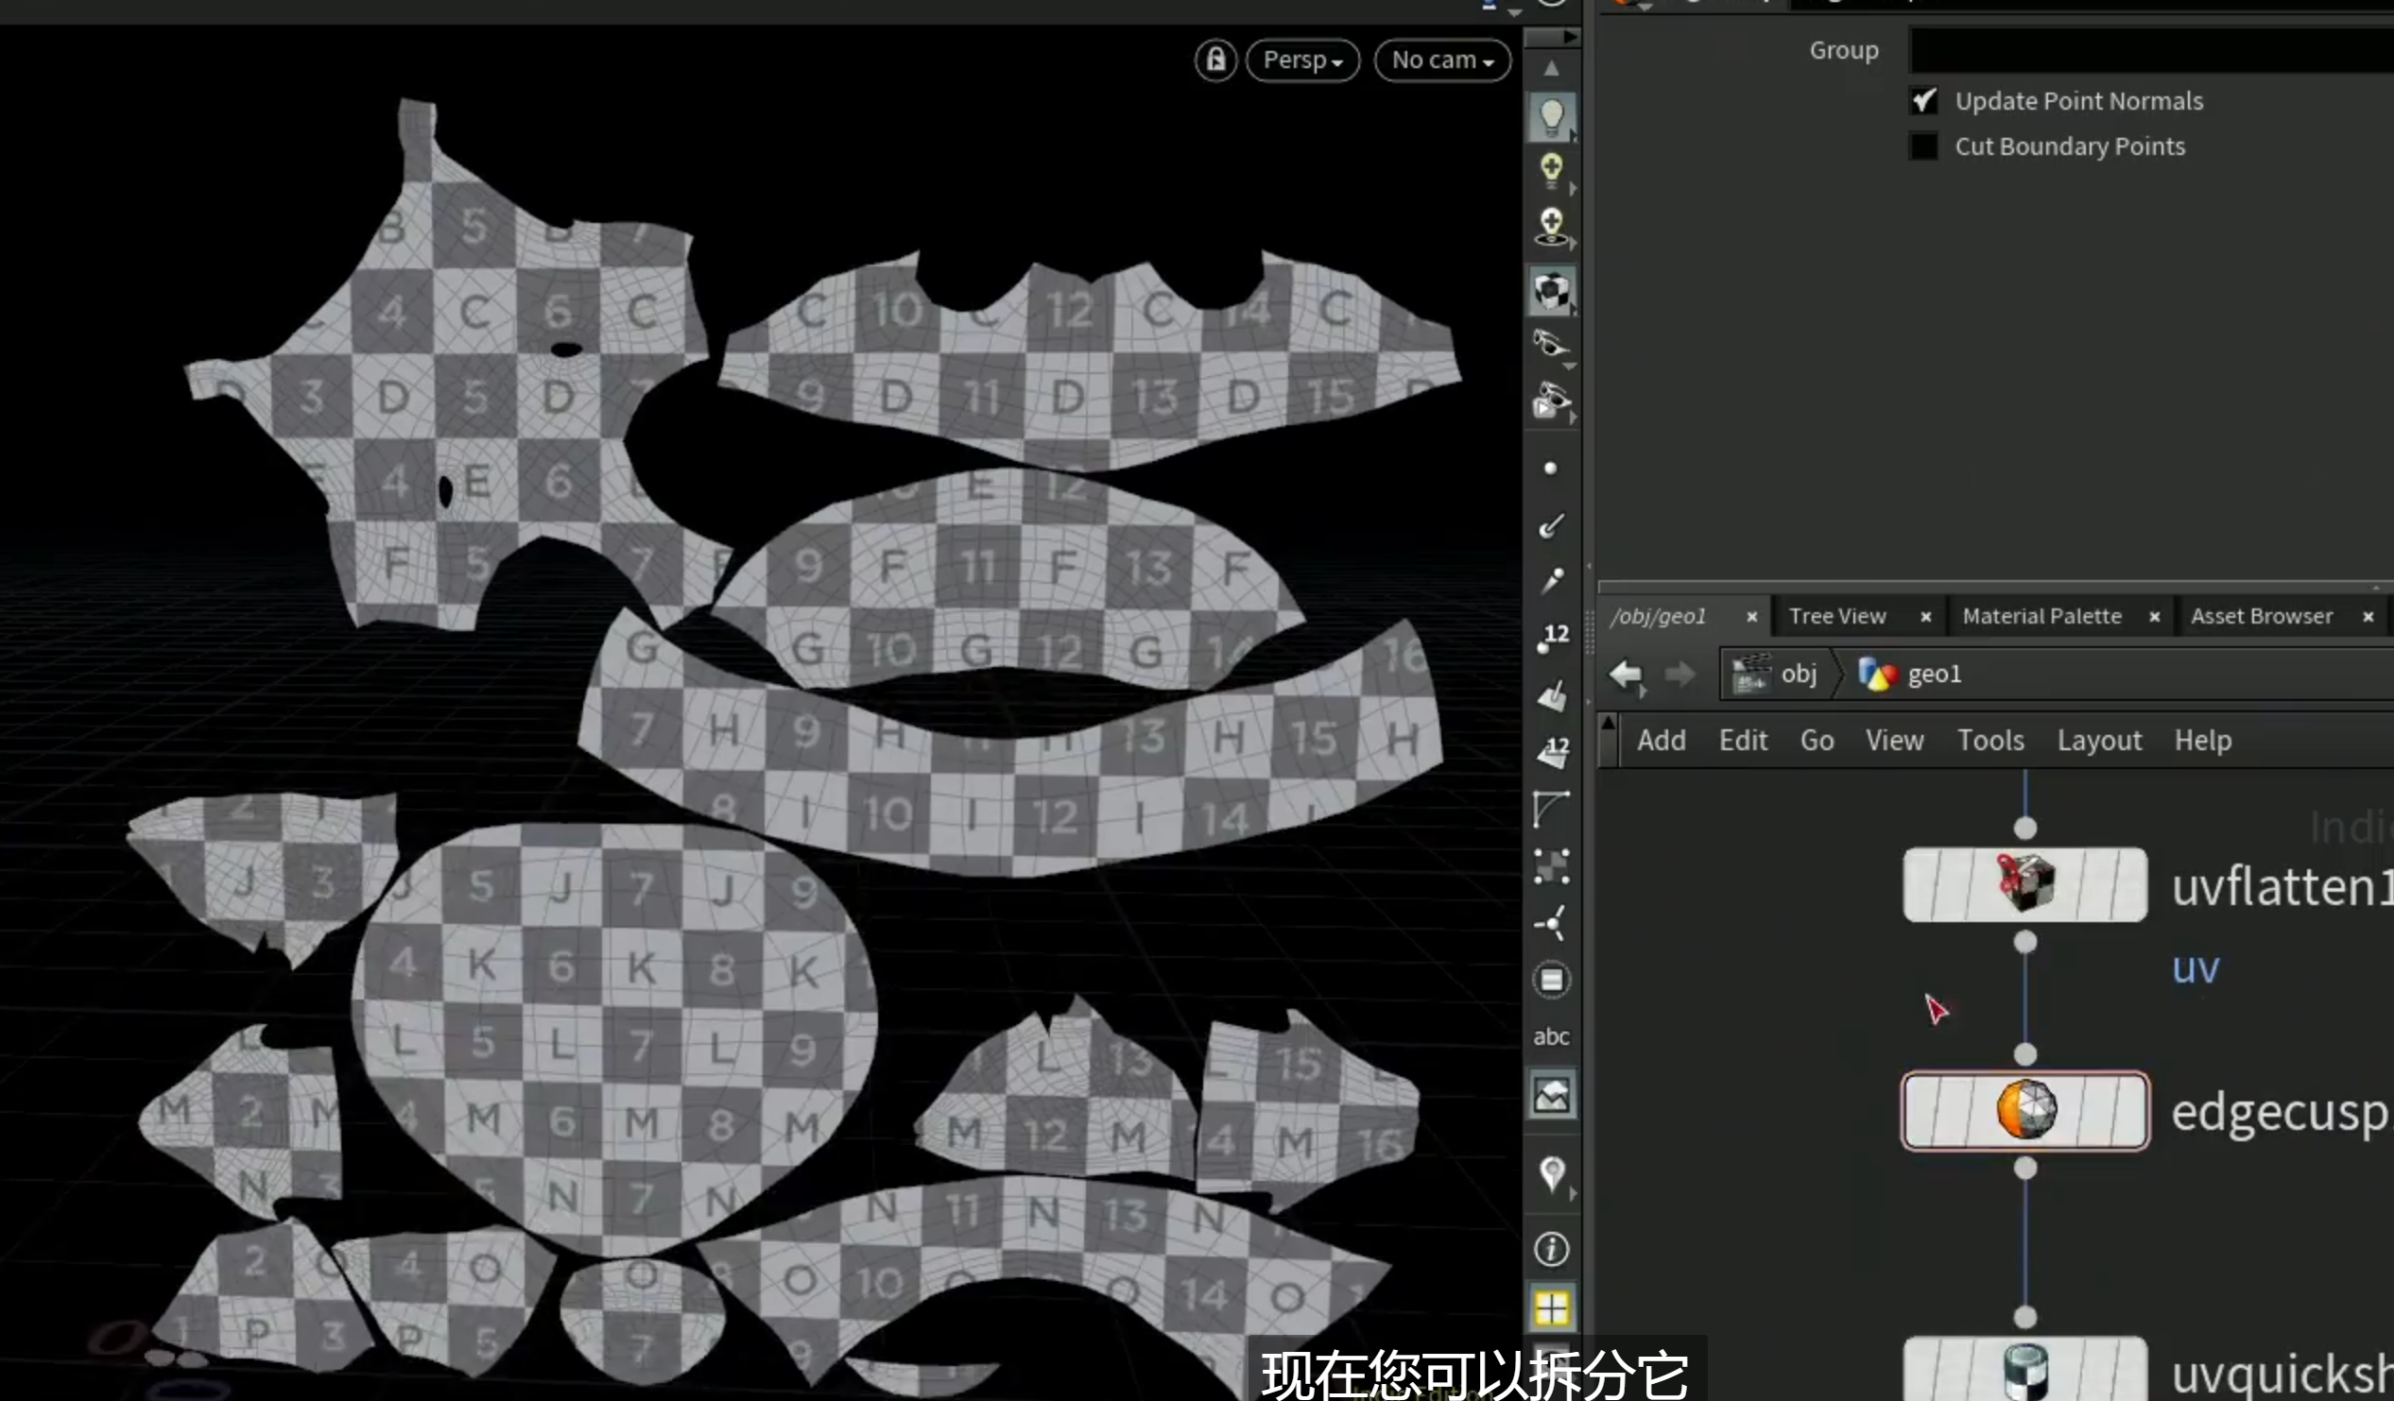Toggle bypass flag on uvflatten1 node
This screenshot has height=1401, width=2394.
click(x=1921, y=885)
